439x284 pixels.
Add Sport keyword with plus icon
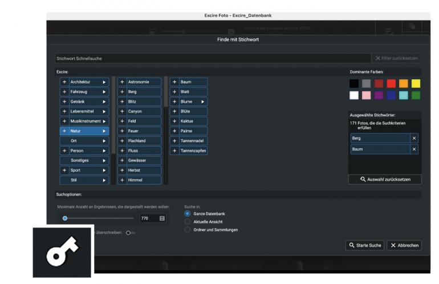64,171
